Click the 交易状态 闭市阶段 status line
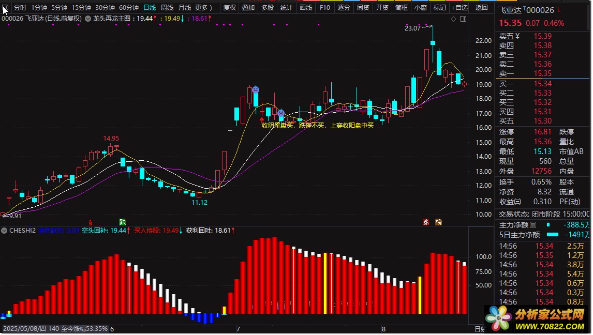The image size is (593, 335). (544, 214)
